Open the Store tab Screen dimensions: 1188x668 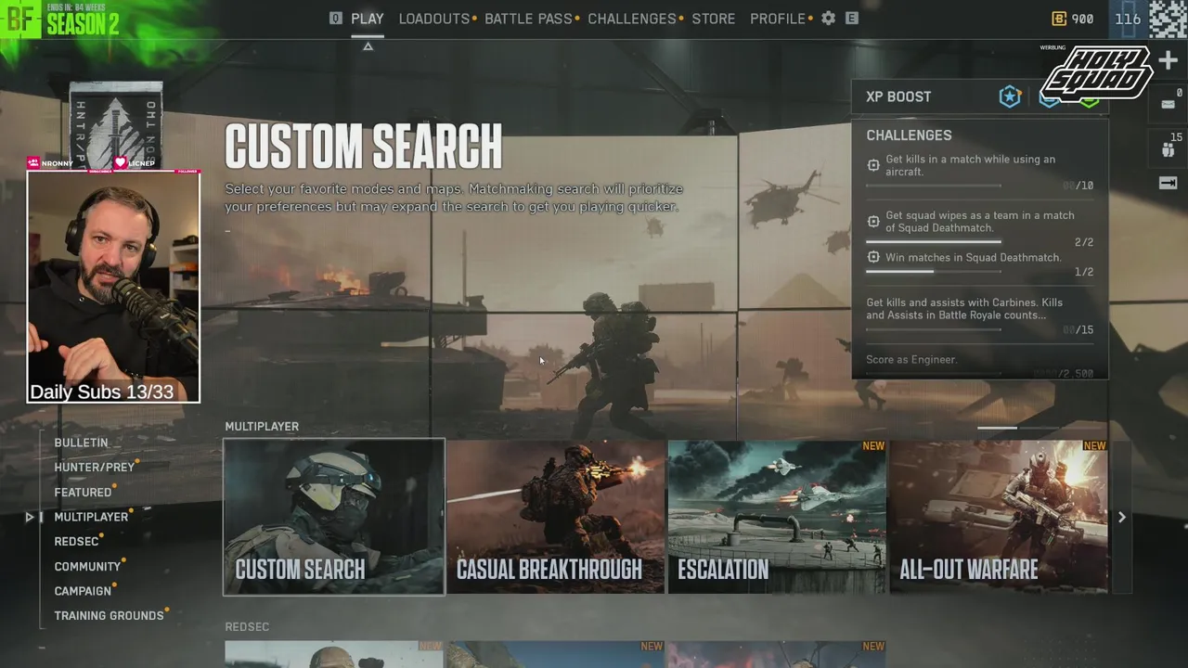tap(713, 19)
